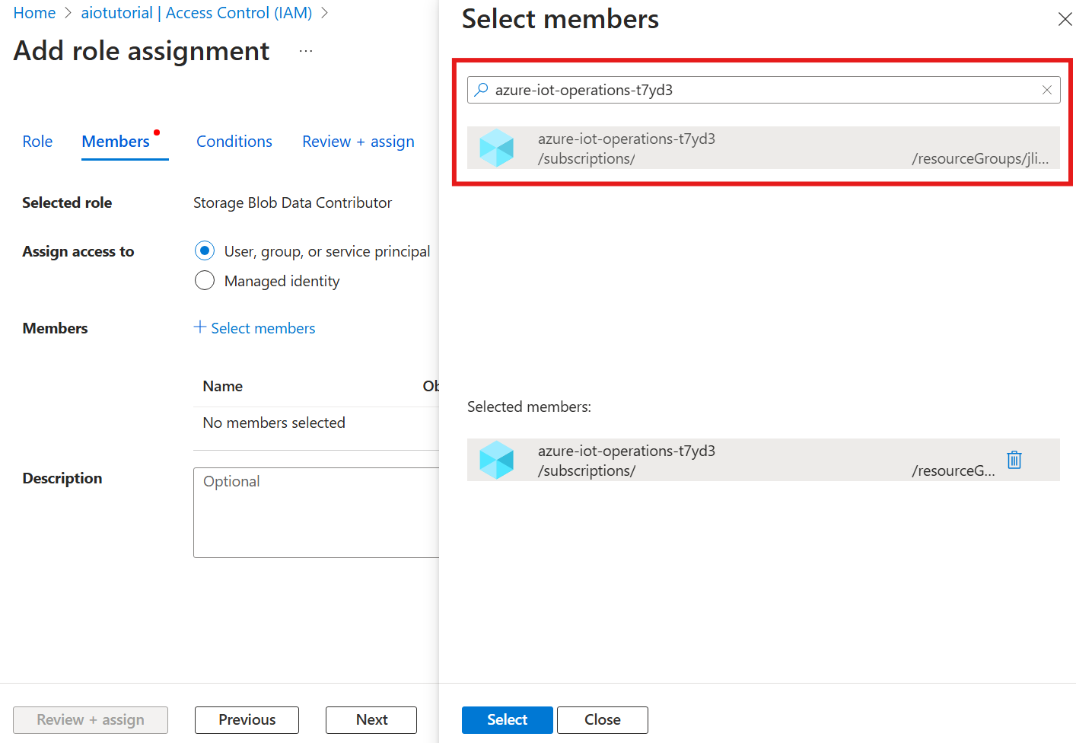Delete the selected member with trash icon

point(1014,460)
